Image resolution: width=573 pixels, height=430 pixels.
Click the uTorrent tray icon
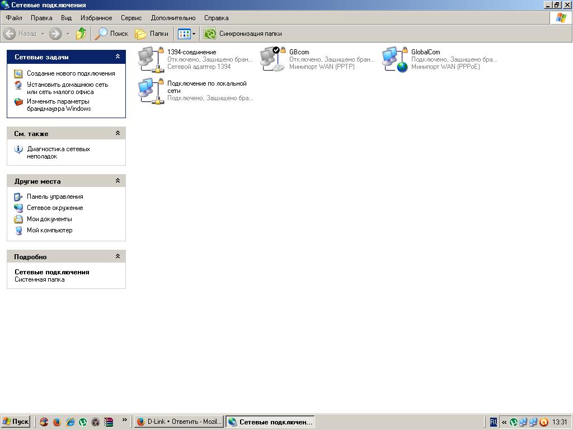pyautogui.click(x=514, y=422)
